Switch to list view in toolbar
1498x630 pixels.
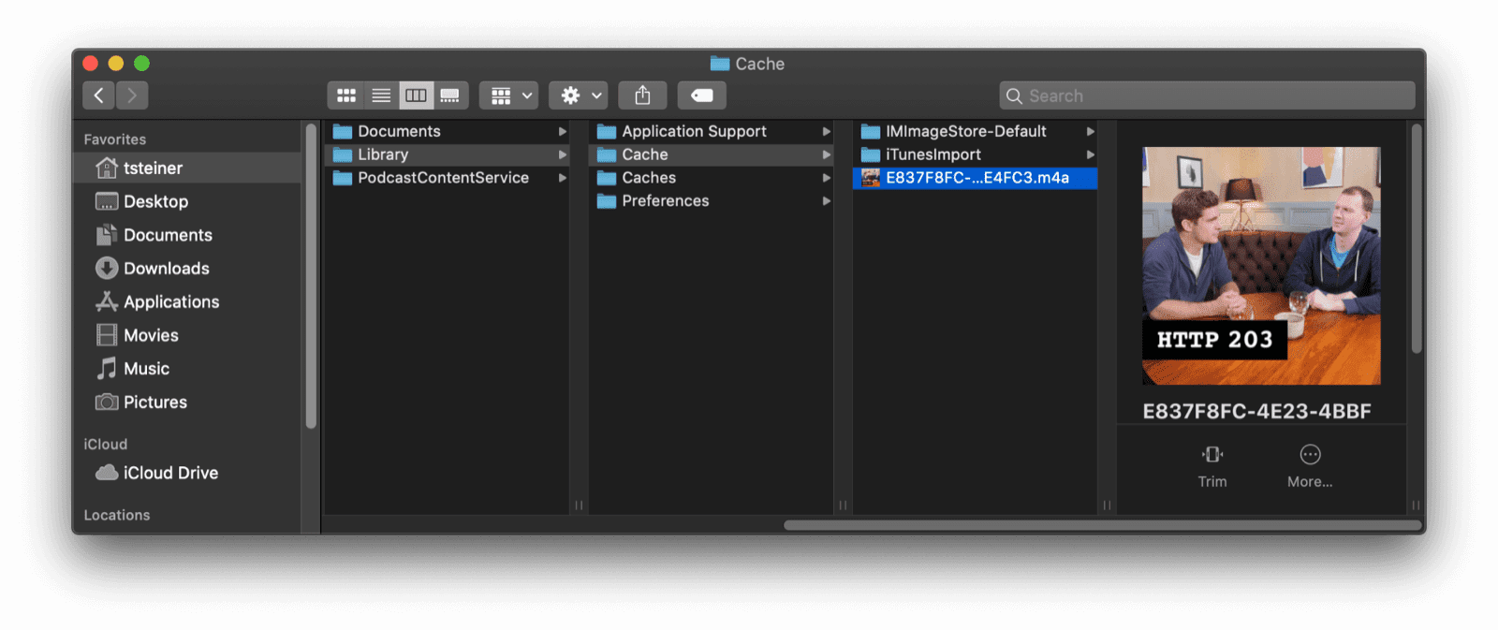point(381,95)
